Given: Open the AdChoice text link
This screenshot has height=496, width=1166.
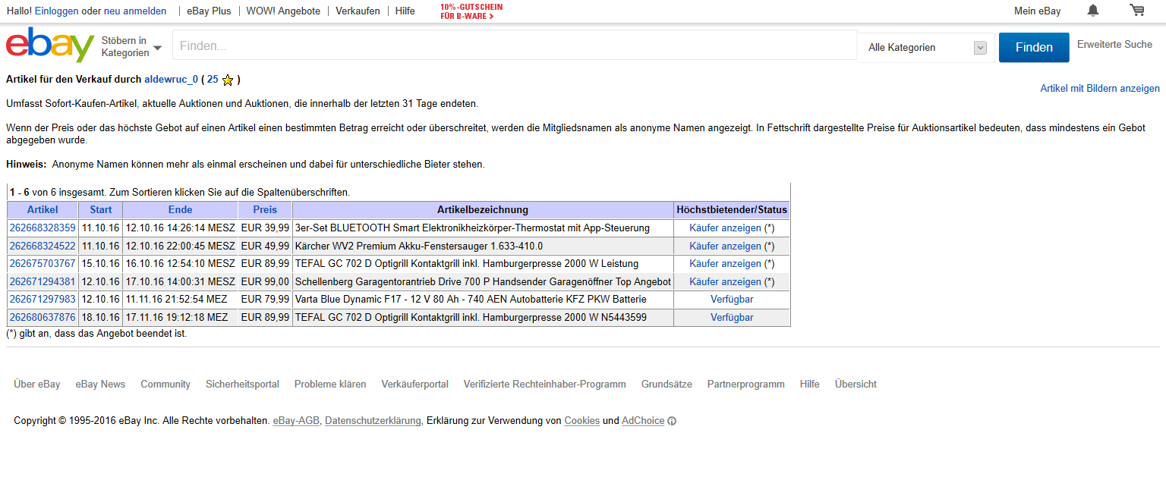Looking at the screenshot, I should [x=643, y=421].
